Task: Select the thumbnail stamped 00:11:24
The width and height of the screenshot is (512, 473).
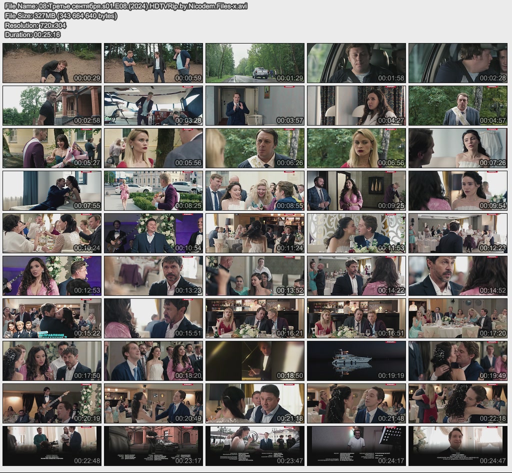Action: (255, 233)
